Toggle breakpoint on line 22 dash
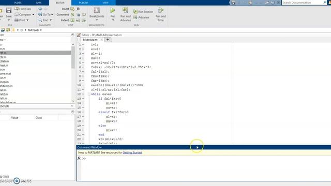 coord(83,139)
